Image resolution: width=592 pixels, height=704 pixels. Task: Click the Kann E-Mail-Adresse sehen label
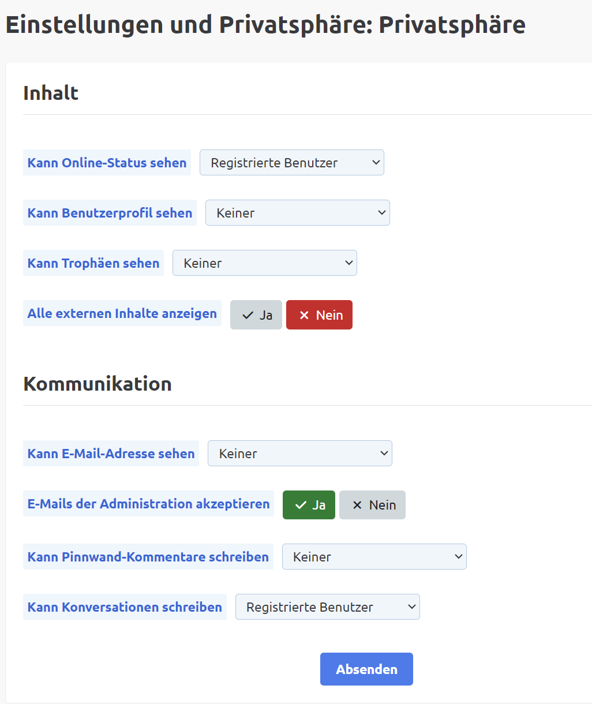click(111, 454)
